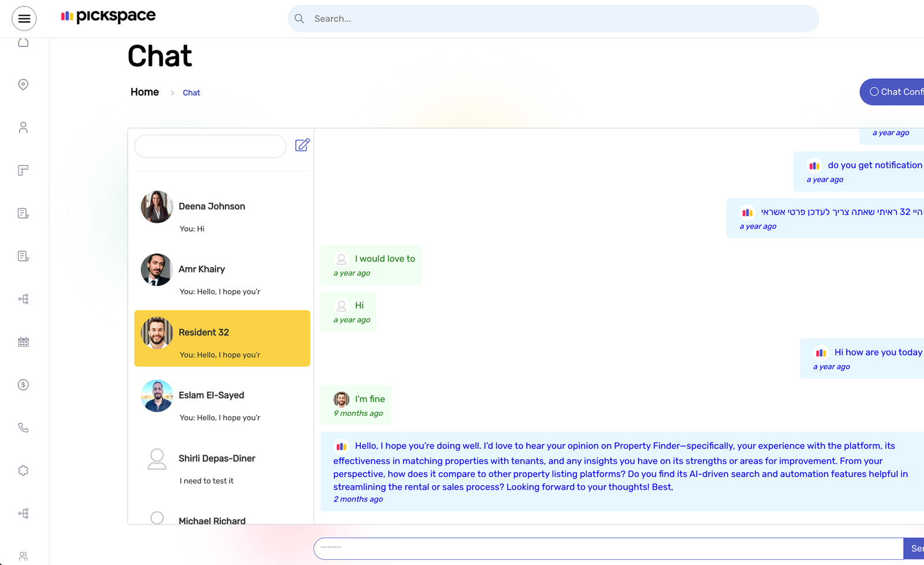Click the calendar icon in sidebar
The image size is (924, 565).
coord(23,342)
